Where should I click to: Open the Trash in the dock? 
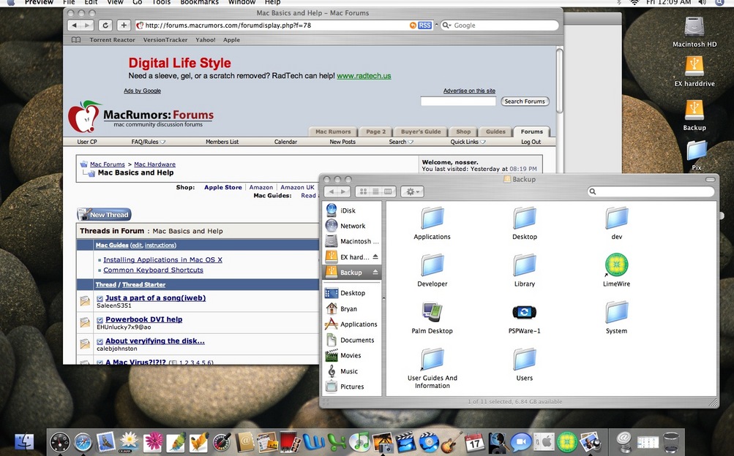[671, 442]
